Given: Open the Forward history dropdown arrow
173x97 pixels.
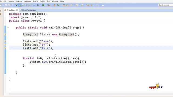Looking at the screenshot, I should 99,5.
